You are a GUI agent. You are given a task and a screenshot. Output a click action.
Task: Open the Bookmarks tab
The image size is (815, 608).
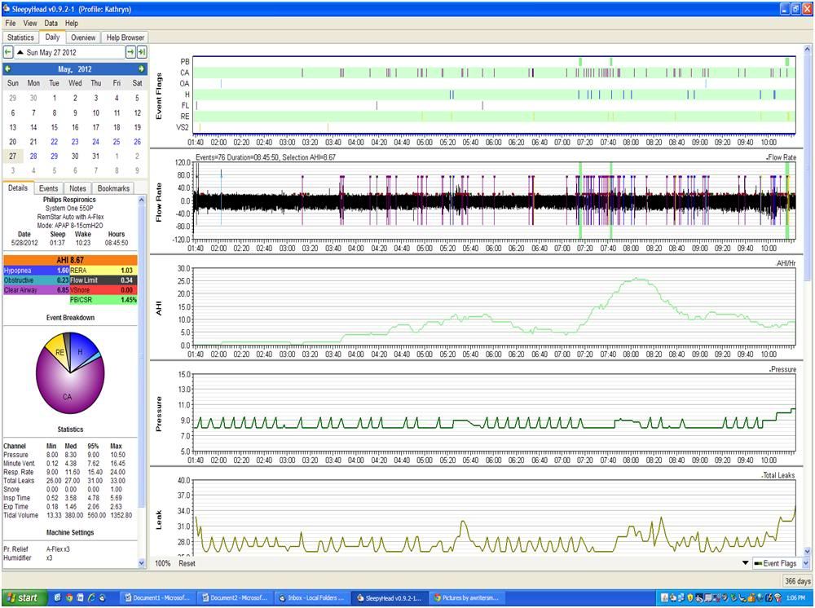point(113,188)
